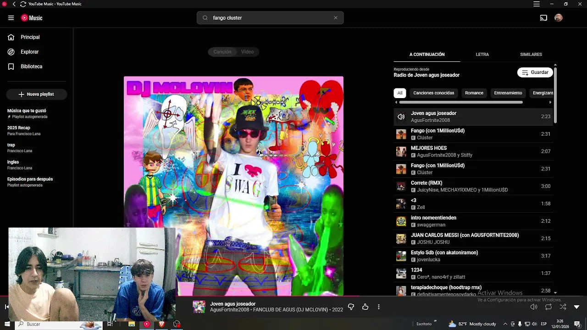The width and height of the screenshot is (587, 330).
Task: Open the account avatar menu
Action: click(x=558, y=18)
